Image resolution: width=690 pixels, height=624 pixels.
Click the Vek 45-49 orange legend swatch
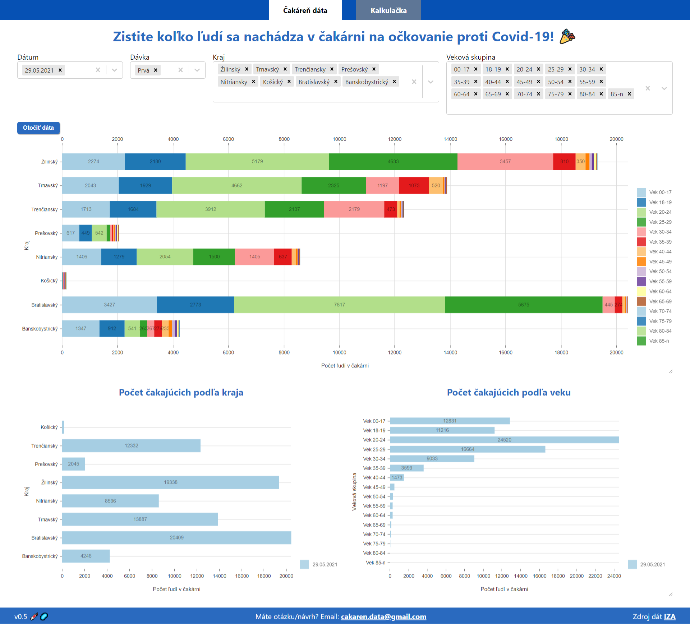click(641, 262)
